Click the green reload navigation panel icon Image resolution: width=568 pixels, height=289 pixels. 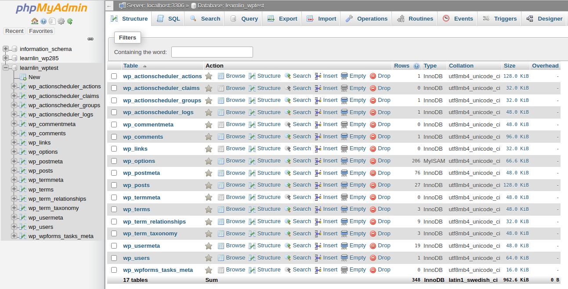[69, 21]
